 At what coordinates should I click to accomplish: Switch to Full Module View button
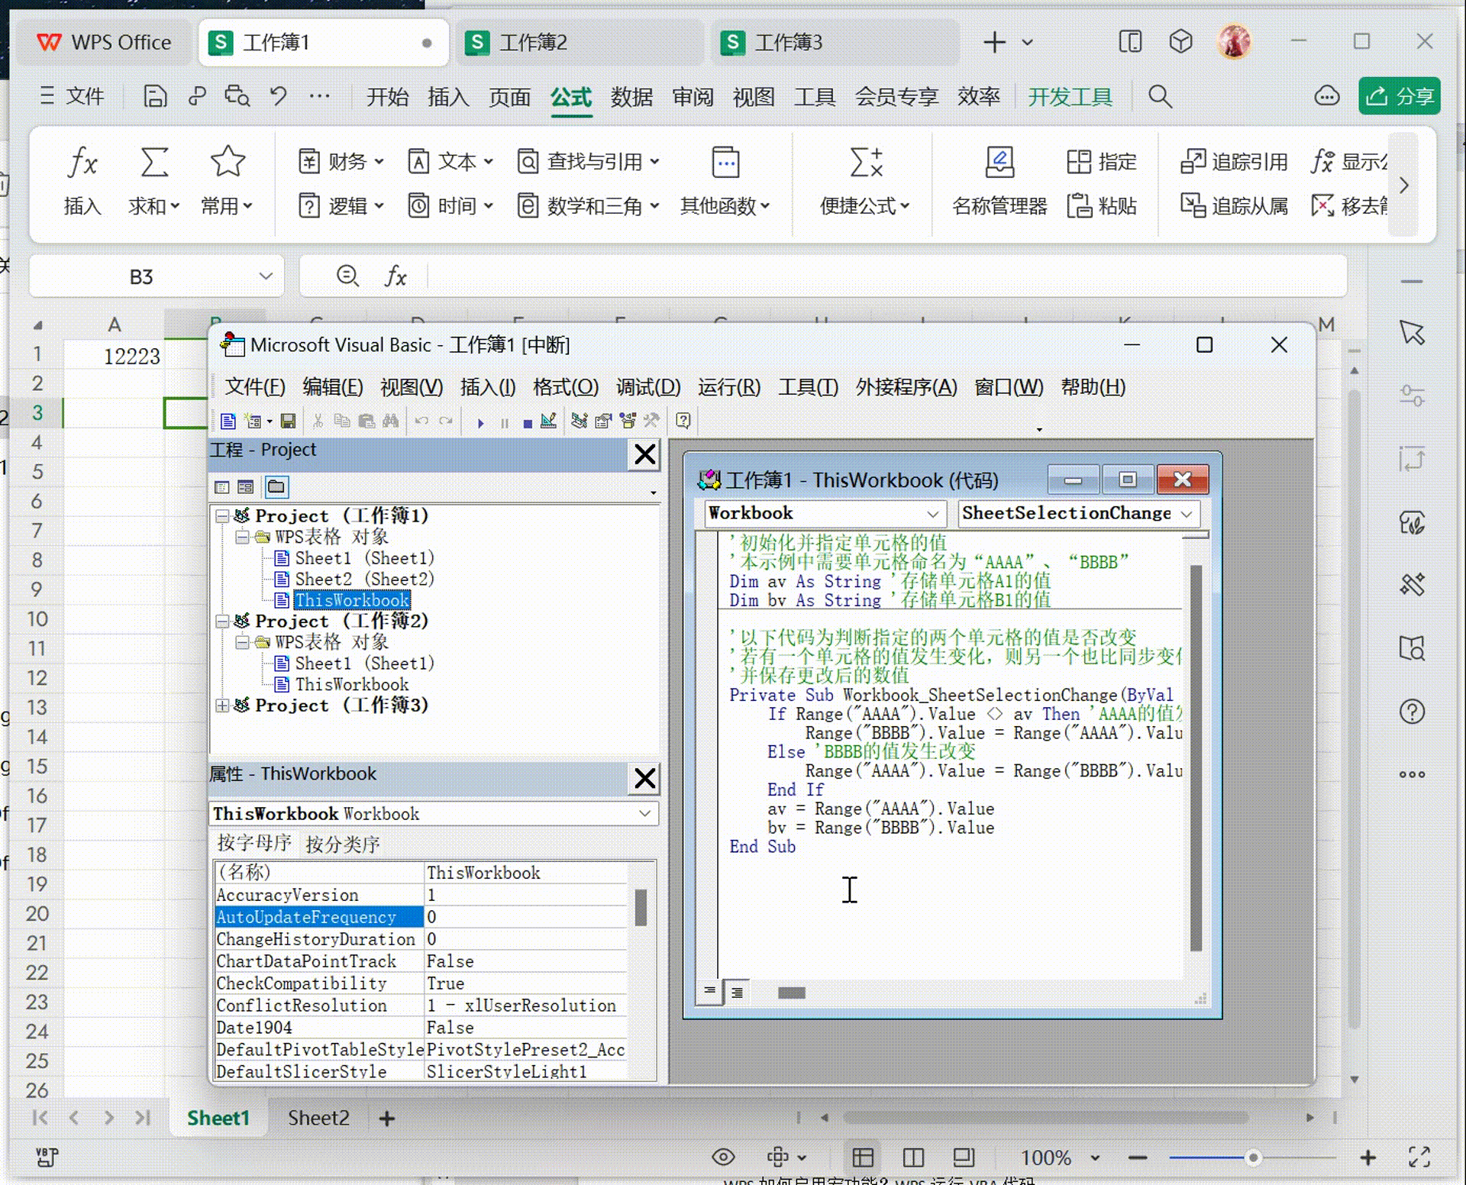737,992
